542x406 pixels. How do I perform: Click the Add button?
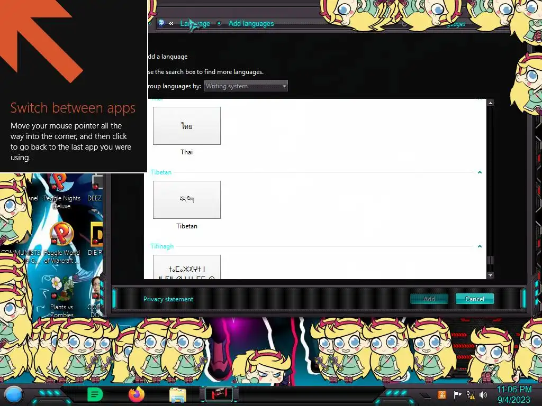tap(429, 299)
